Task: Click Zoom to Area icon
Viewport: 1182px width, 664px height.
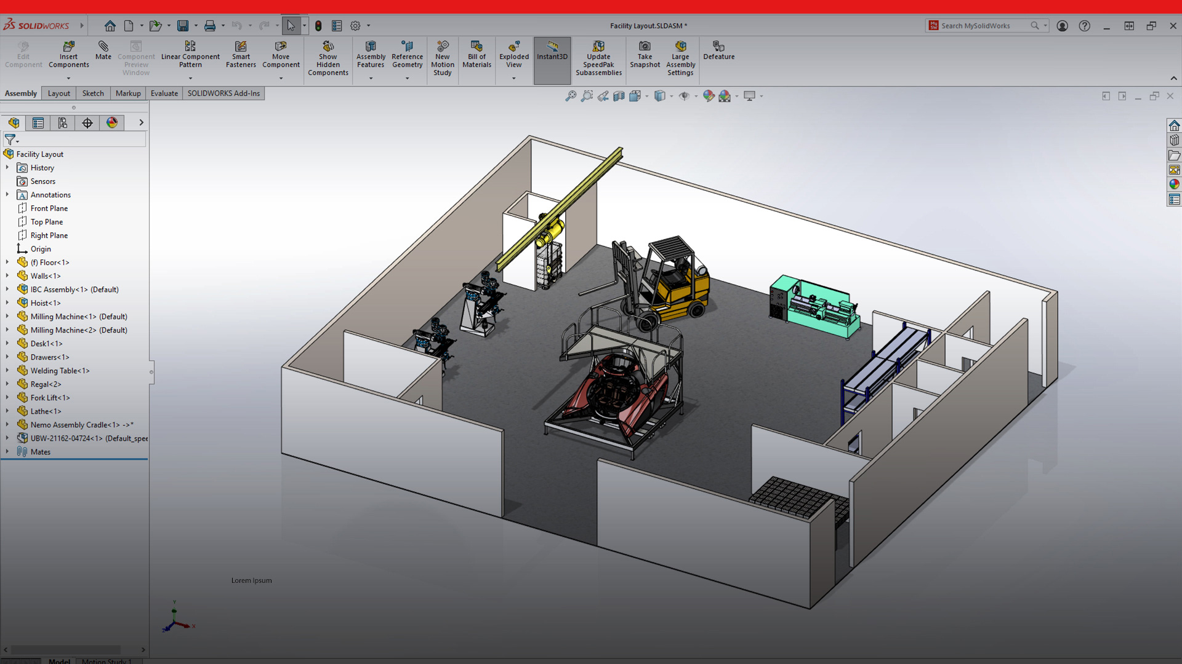Action: point(587,96)
